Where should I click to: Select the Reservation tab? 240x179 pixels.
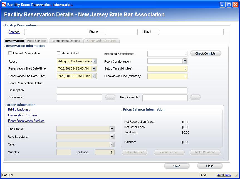pyautogui.click(x=14, y=41)
